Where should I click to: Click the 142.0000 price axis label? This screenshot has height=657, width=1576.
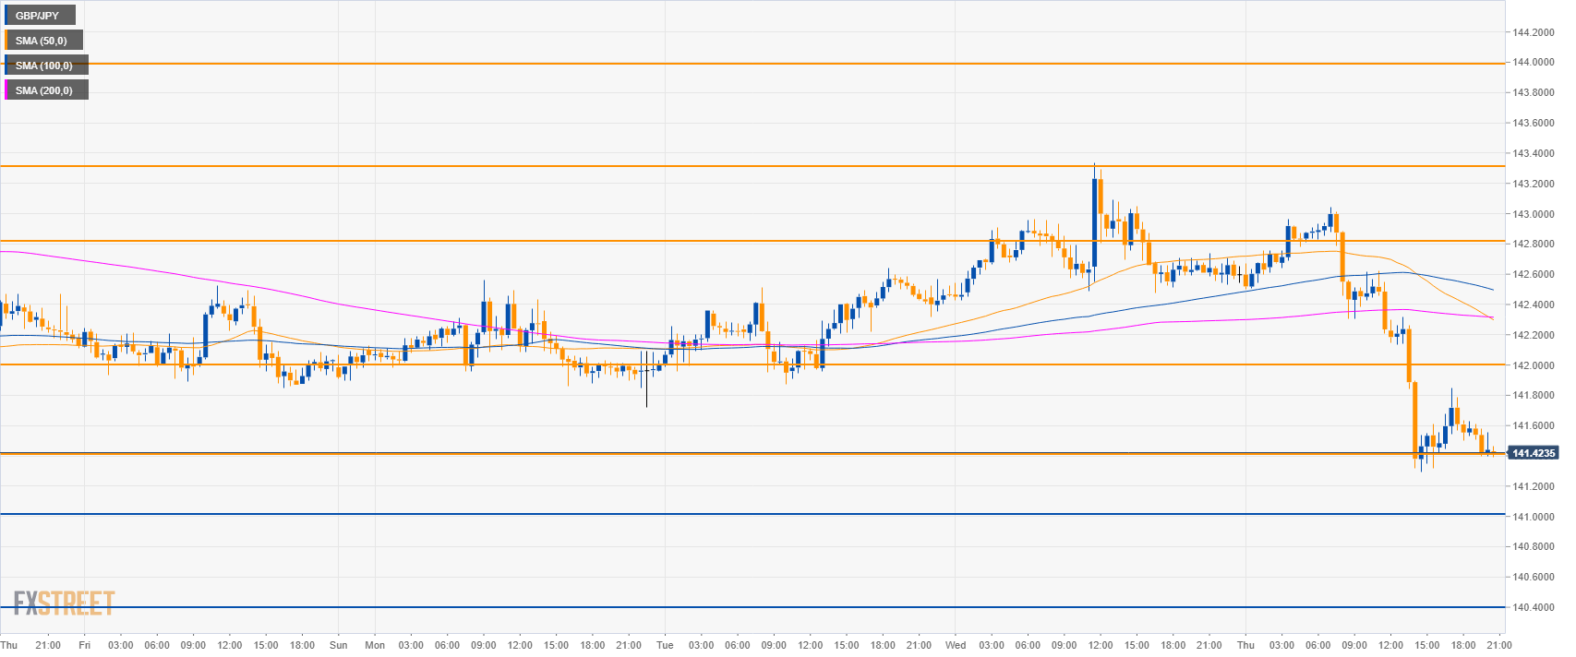click(x=1533, y=365)
